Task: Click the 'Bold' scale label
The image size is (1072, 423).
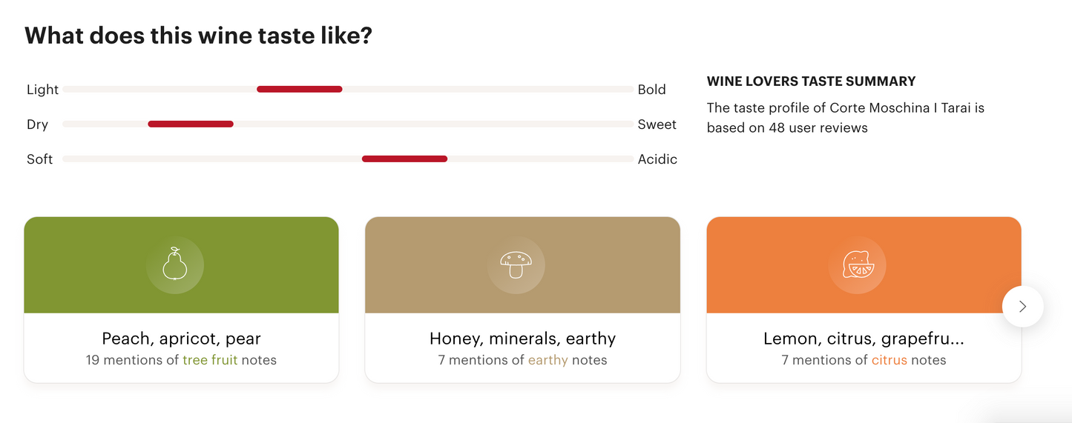Action: [651, 90]
